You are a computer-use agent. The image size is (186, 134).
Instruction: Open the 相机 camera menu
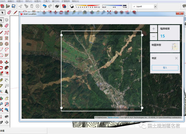(29, 1)
